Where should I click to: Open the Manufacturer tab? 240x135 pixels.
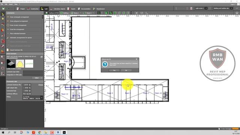tap(99, 9)
